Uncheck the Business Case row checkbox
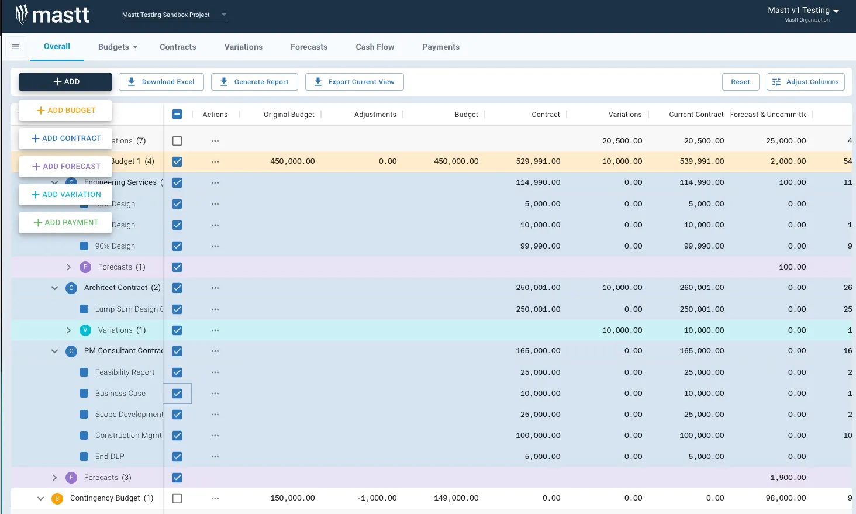 point(177,394)
